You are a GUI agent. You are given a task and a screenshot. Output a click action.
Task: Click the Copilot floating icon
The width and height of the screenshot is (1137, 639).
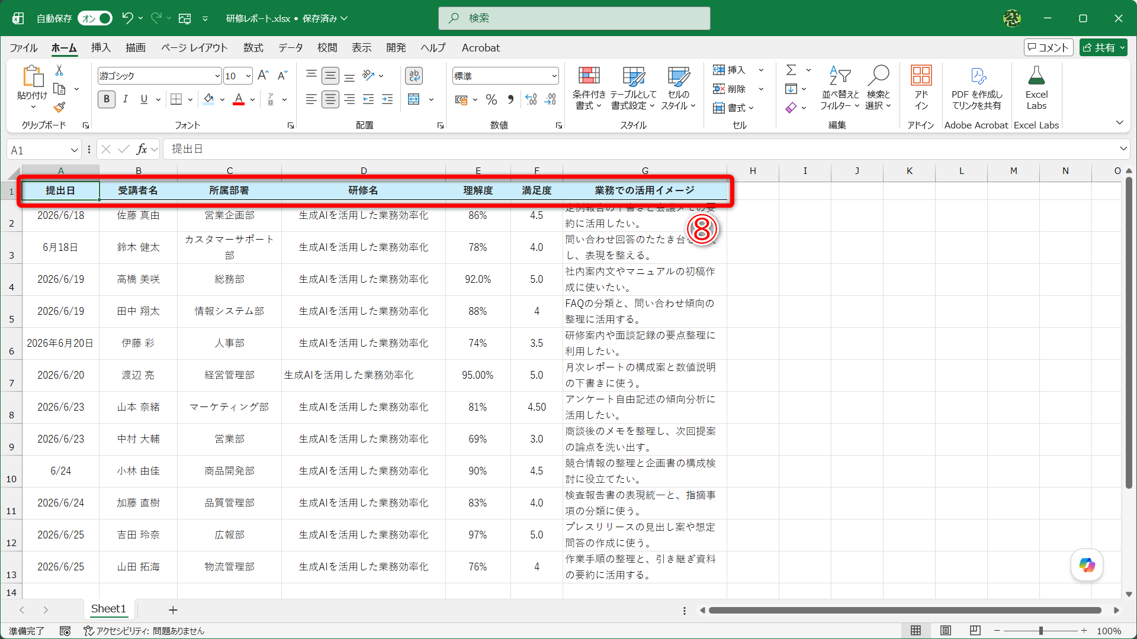(1087, 565)
